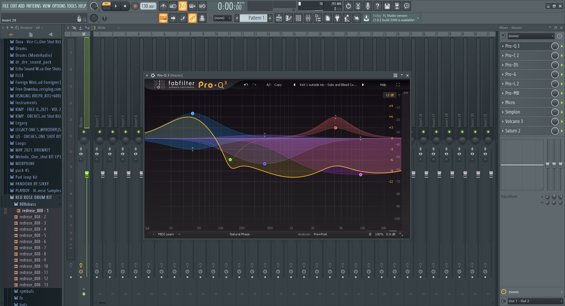
Task: Open the MIDI Learn dropdown arrow
Action: [179, 235]
